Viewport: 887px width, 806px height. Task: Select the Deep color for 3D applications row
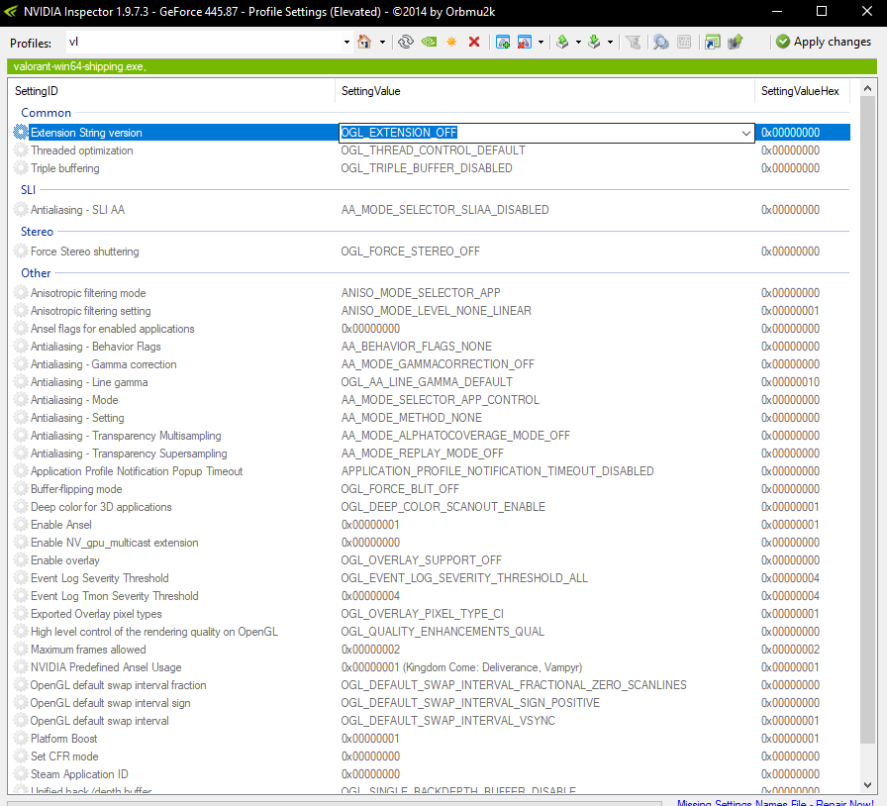click(431, 507)
